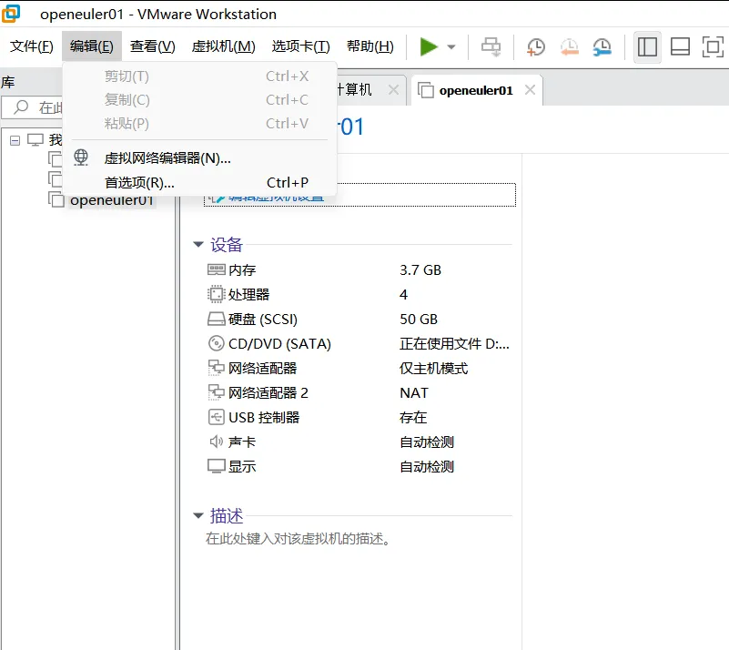
Task: Open USB 控制器 device settings
Action: pyautogui.click(x=264, y=418)
